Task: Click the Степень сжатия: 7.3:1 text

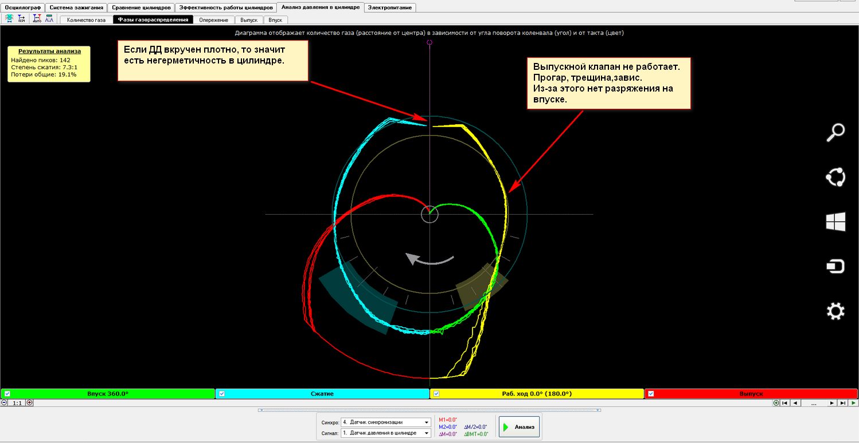Action: coord(44,67)
